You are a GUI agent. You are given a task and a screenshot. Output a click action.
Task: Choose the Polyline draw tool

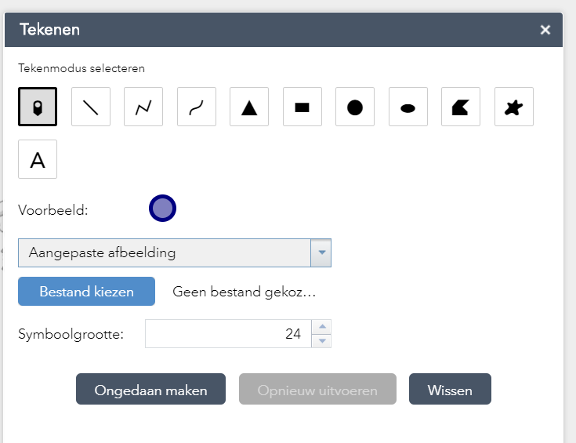pyautogui.click(x=143, y=107)
